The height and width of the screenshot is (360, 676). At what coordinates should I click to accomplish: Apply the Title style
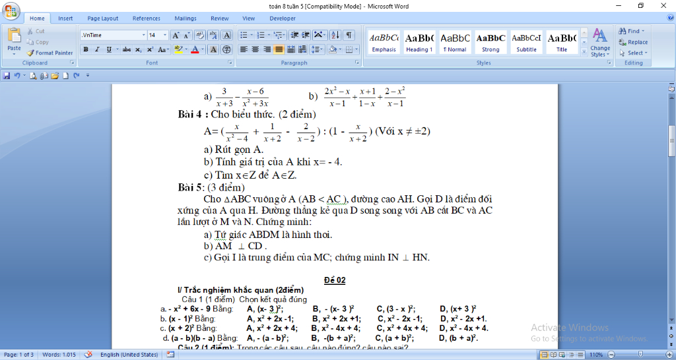click(x=562, y=42)
